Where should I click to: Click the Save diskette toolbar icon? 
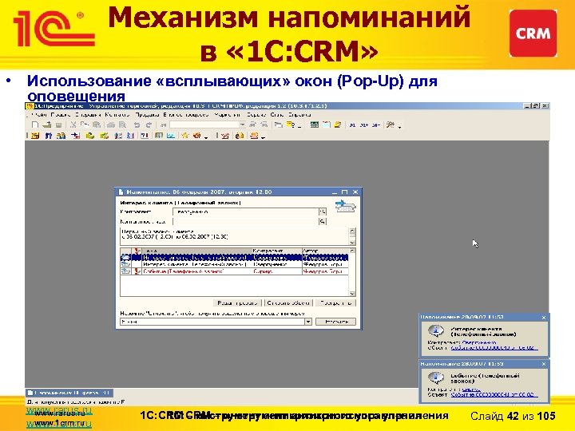click(x=58, y=125)
